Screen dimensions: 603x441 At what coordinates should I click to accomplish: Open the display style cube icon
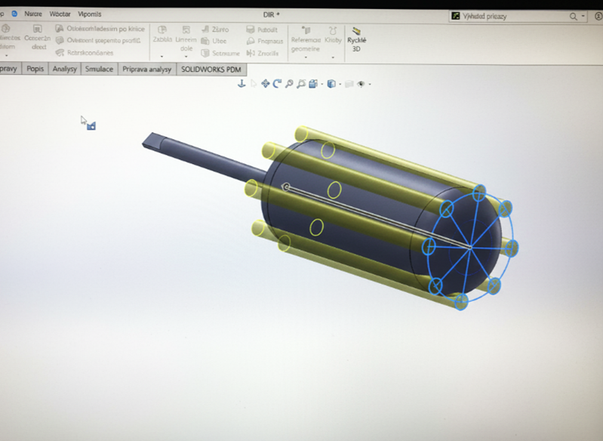coord(331,84)
